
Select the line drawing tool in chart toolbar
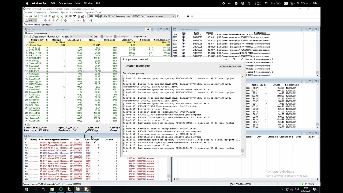tap(71, 20)
